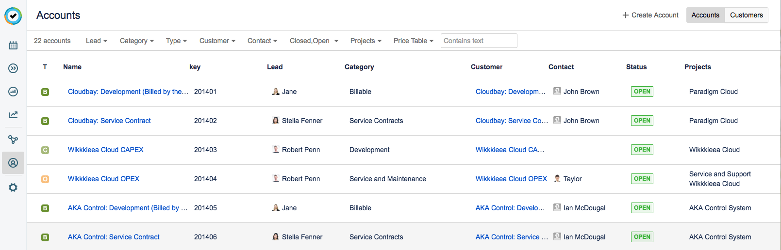Open the Cloudbay: Service Contract account link

[x=109, y=121]
